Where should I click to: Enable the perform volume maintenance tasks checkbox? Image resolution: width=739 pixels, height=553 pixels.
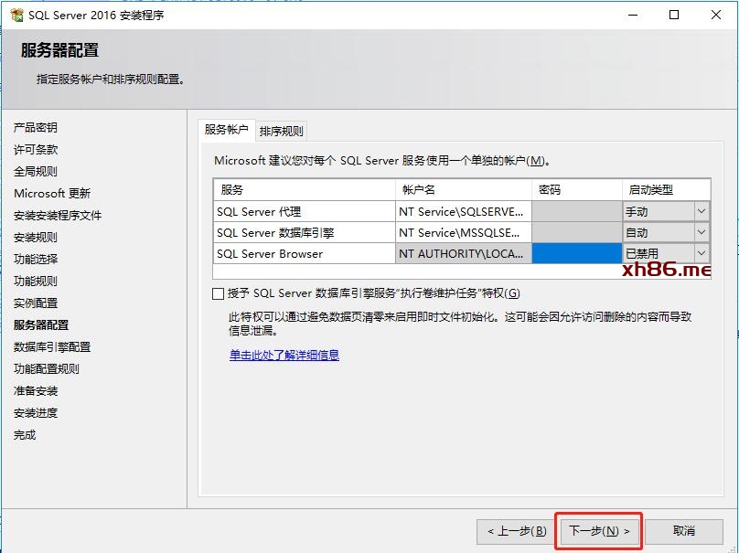[x=218, y=293]
